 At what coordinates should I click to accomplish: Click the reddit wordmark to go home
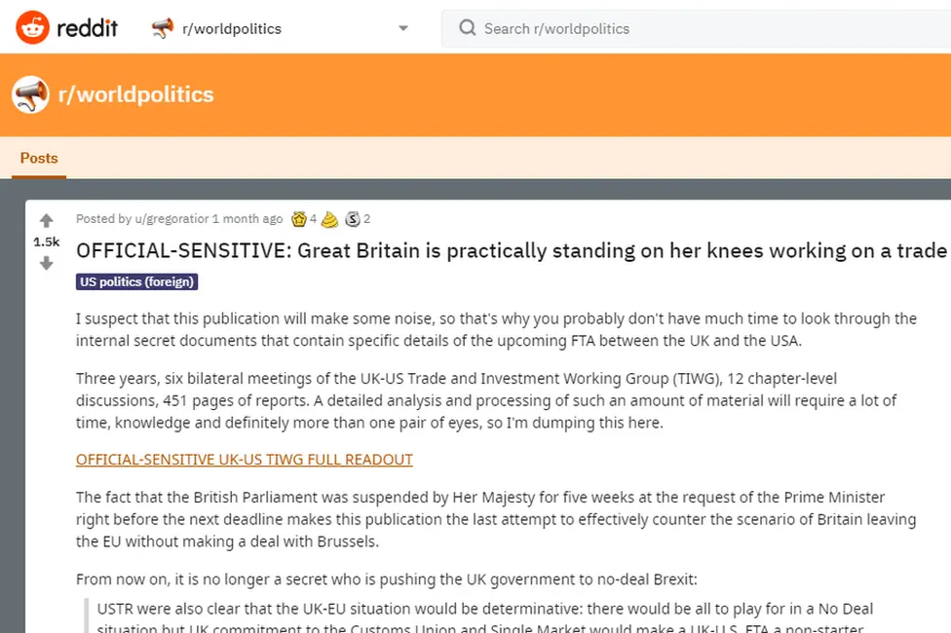point(90,28)
